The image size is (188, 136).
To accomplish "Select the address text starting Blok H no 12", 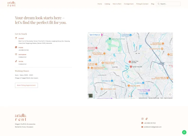I will 44,42.
